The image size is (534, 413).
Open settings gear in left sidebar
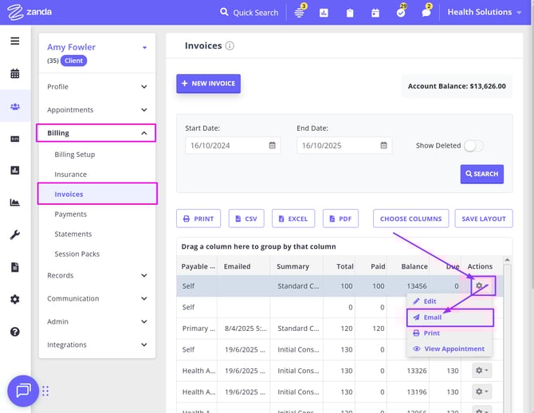[15, 300]
